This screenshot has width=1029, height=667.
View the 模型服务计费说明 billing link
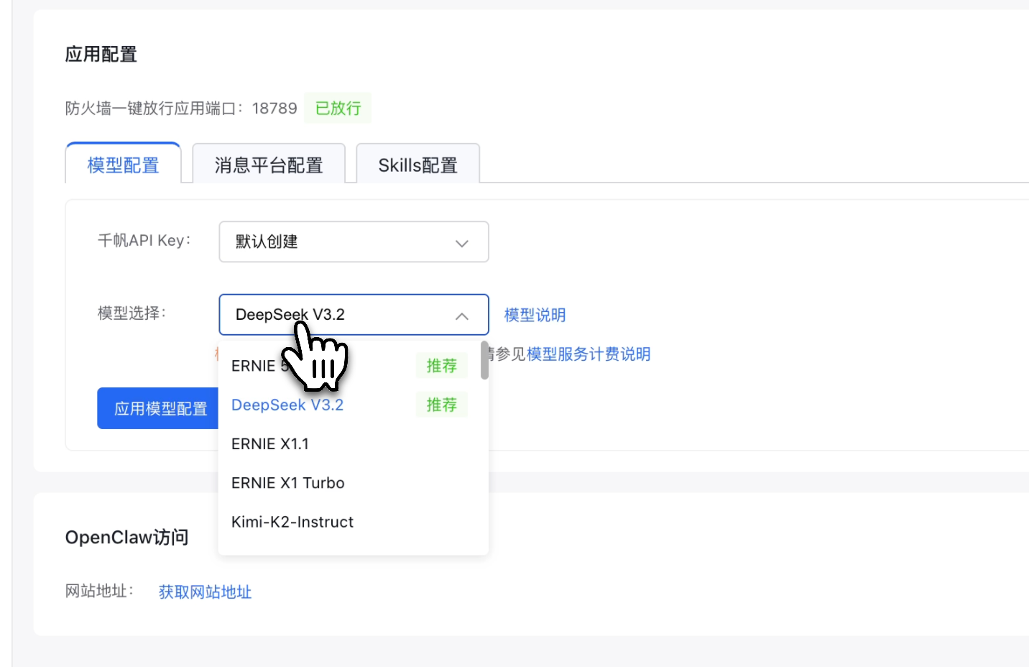click(588, 354)
